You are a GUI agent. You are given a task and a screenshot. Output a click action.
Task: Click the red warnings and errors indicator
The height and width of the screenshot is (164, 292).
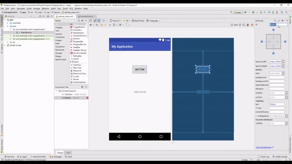pyautogui.click(x=252, y=25)
